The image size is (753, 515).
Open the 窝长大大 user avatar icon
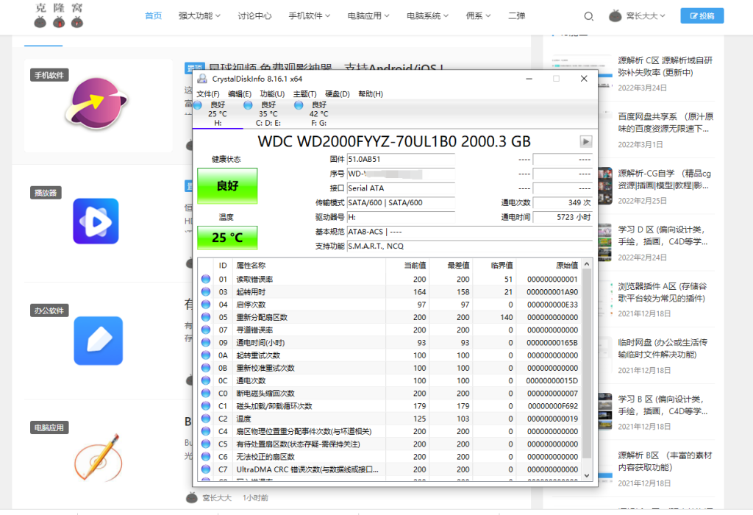point(615,16)
